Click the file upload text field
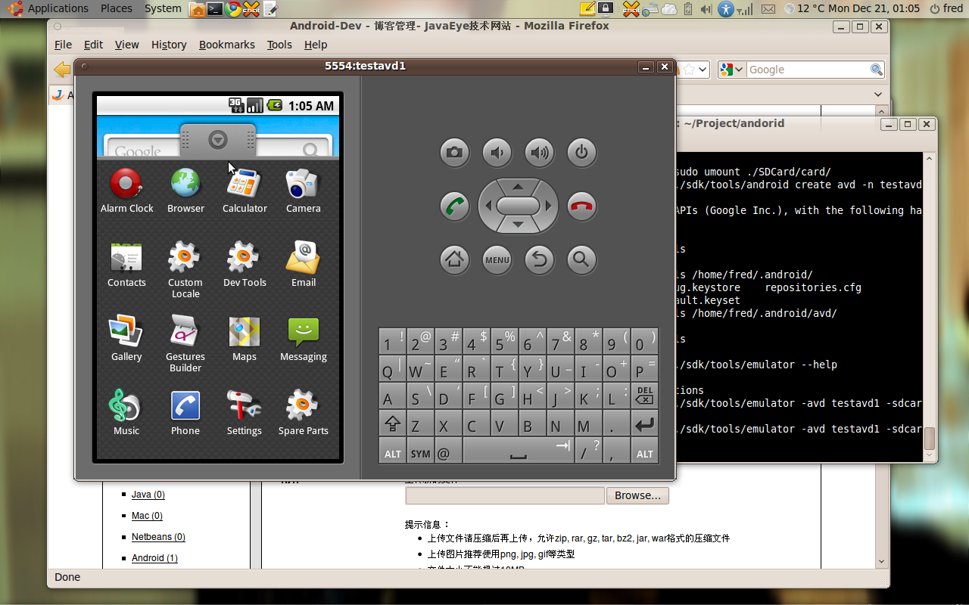Viewport: 969px width, 605px height. (x=505, y=495)
